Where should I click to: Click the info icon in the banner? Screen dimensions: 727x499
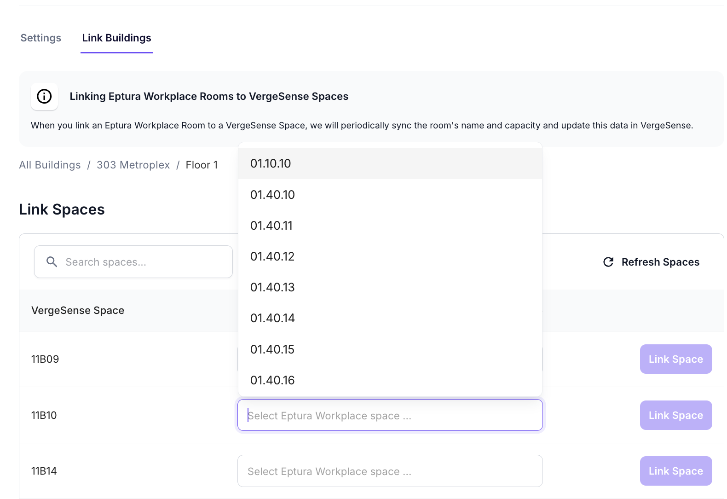click(x=44, y=96)
